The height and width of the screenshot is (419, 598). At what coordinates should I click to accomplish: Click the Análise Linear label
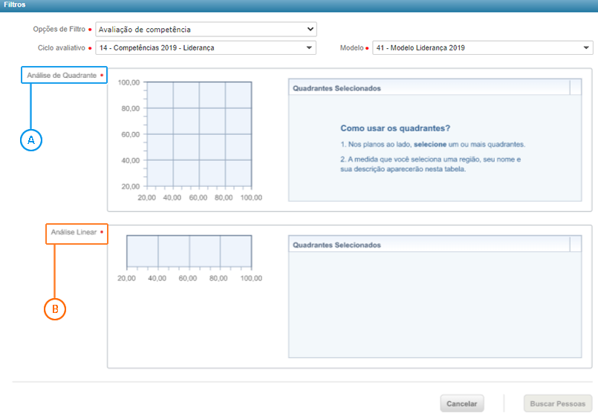point(72,232)
